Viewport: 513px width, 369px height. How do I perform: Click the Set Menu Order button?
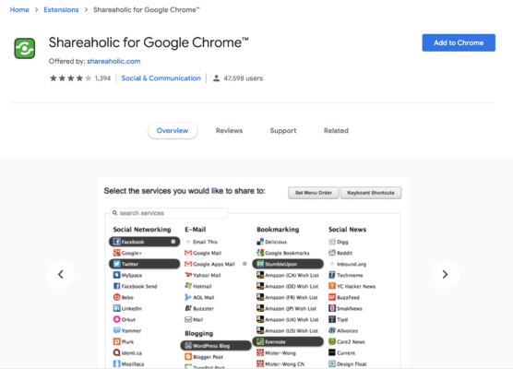[x=314, y=193]
